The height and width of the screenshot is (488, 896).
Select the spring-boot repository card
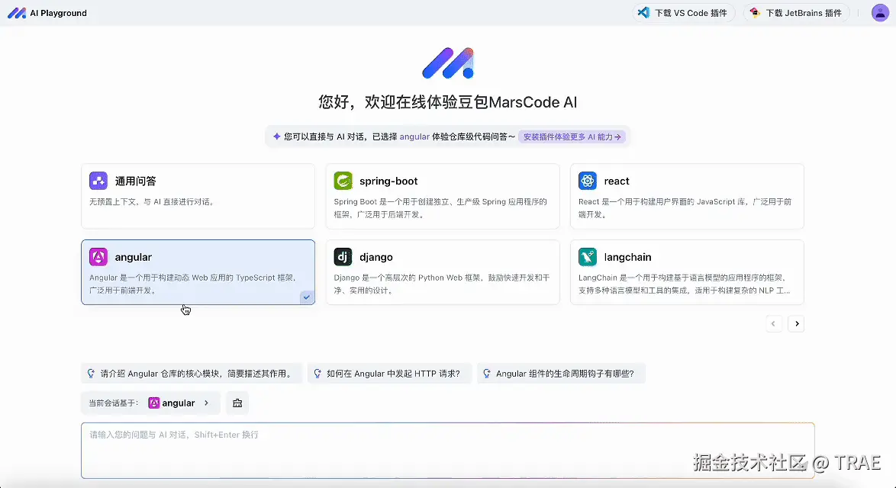[443, 196]
